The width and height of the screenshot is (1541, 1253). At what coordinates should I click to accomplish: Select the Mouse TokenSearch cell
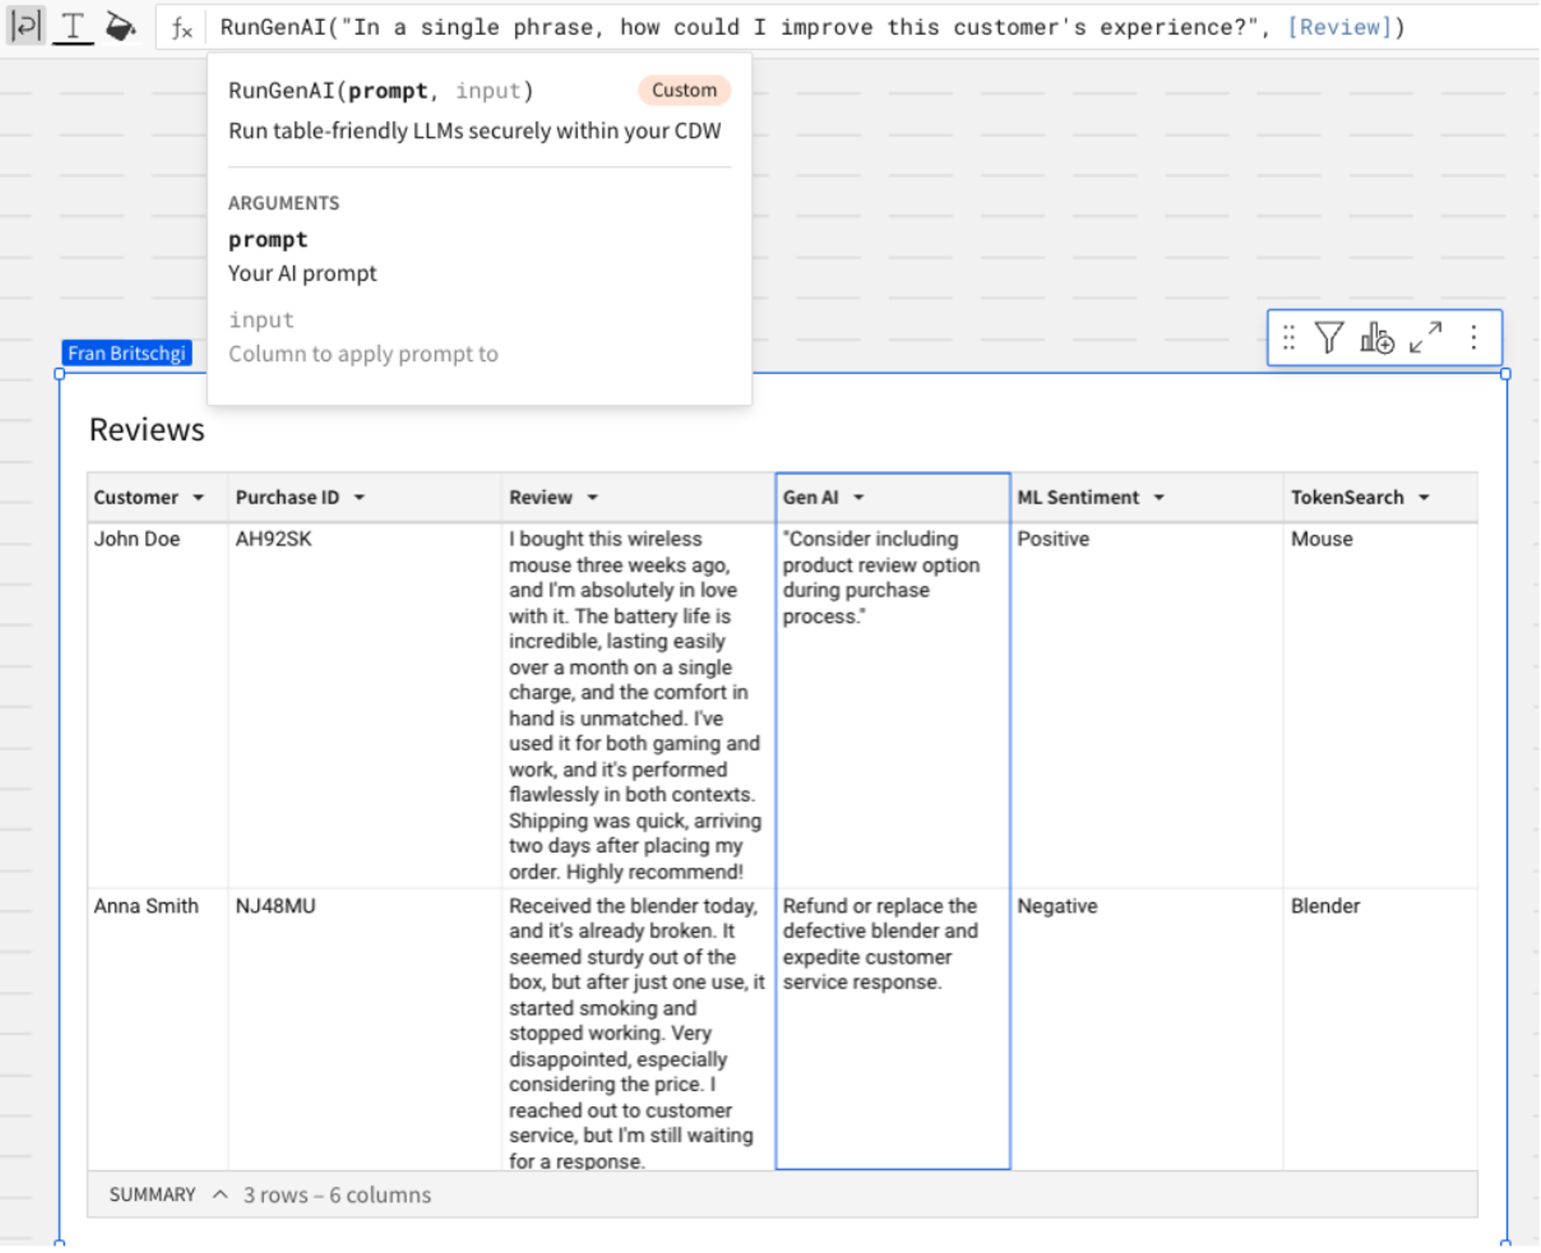click(x=1382, y=705)
